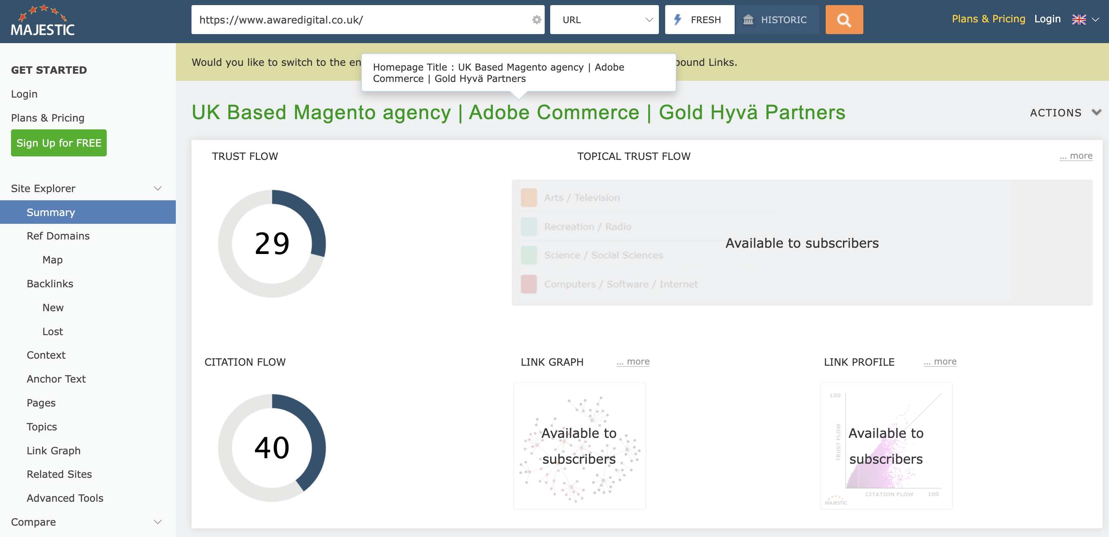Select the HISTORIC index toggle
The height and width of the screenshot is (537, 1109).
click(777, 20)
